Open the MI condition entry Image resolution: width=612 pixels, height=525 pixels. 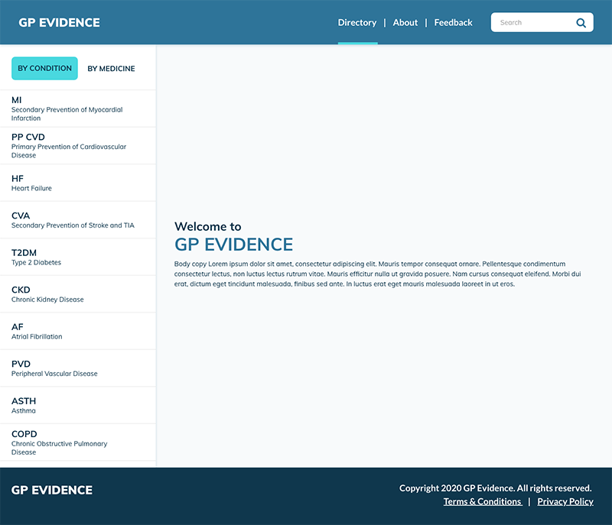pyautogui.click(x=78, y=109)
